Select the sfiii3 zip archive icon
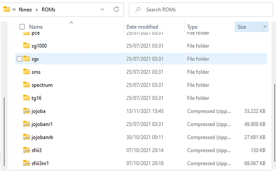Viewport: 276px width, 171px height. 26,150
